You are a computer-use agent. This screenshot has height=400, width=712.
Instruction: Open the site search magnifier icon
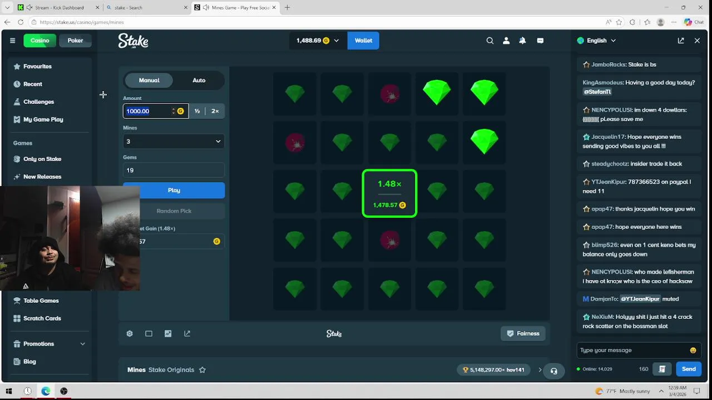(x=490, y=41)
